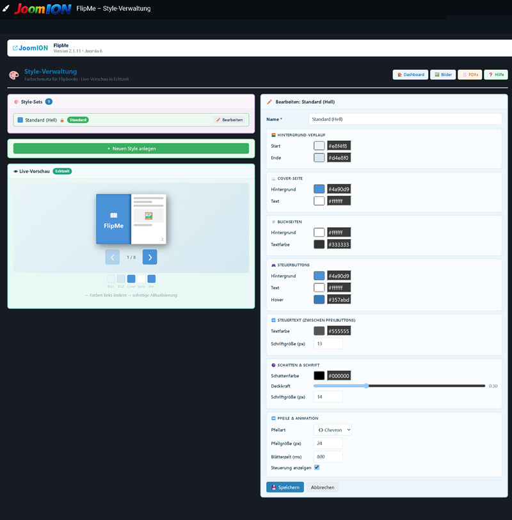Click the #357abd hover hex field
This screenshot has width=512, height=520.
pos(339,300)
